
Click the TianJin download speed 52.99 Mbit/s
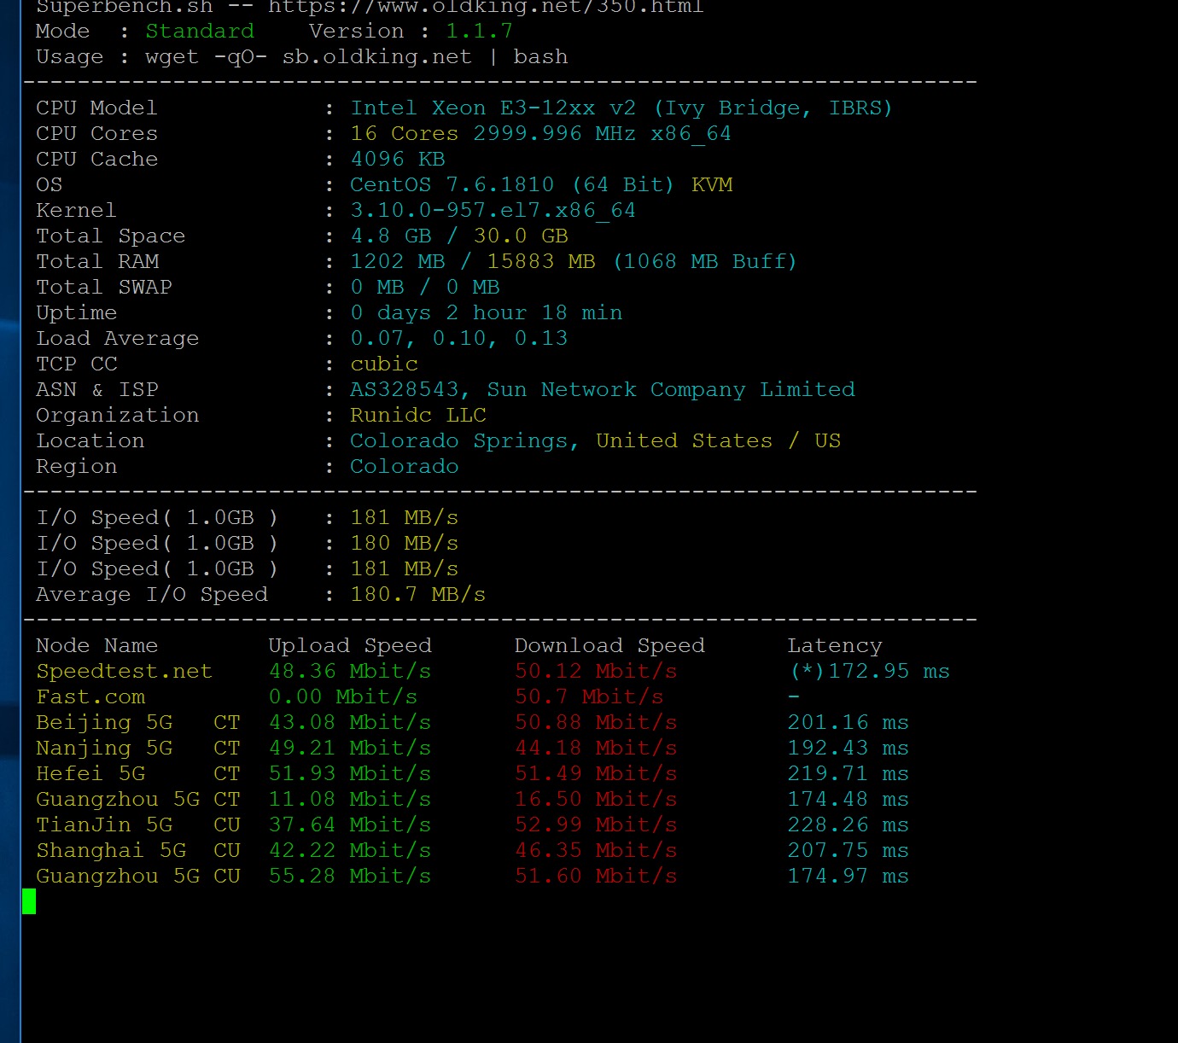596,825
